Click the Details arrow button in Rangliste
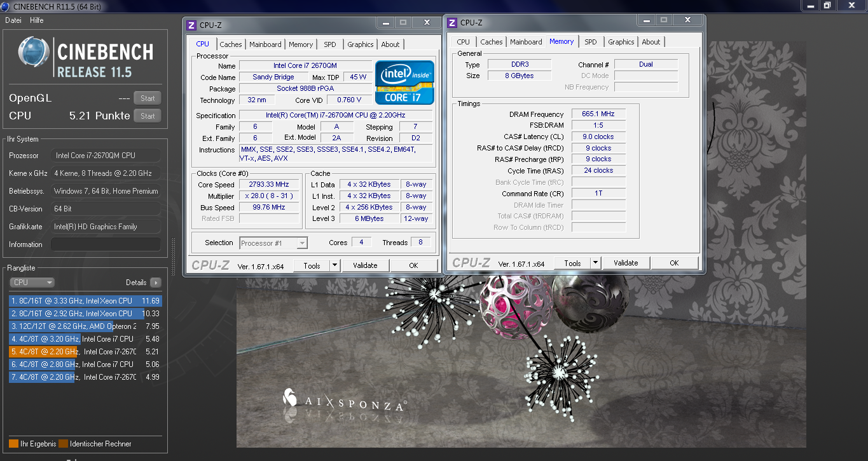The height and width of the screenshot is (461, 868). tap(156, 283)
